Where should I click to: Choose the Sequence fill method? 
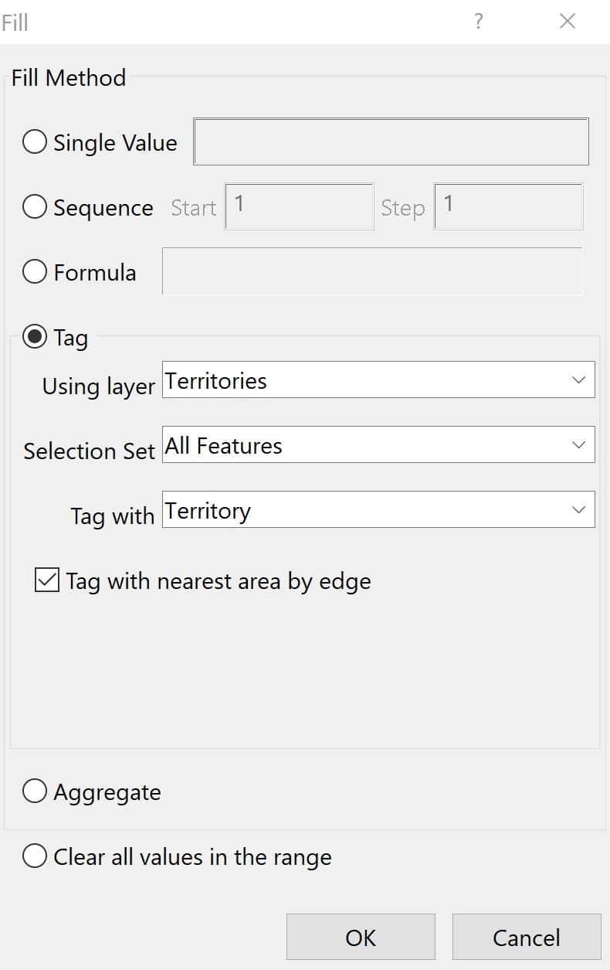point(35,207)
